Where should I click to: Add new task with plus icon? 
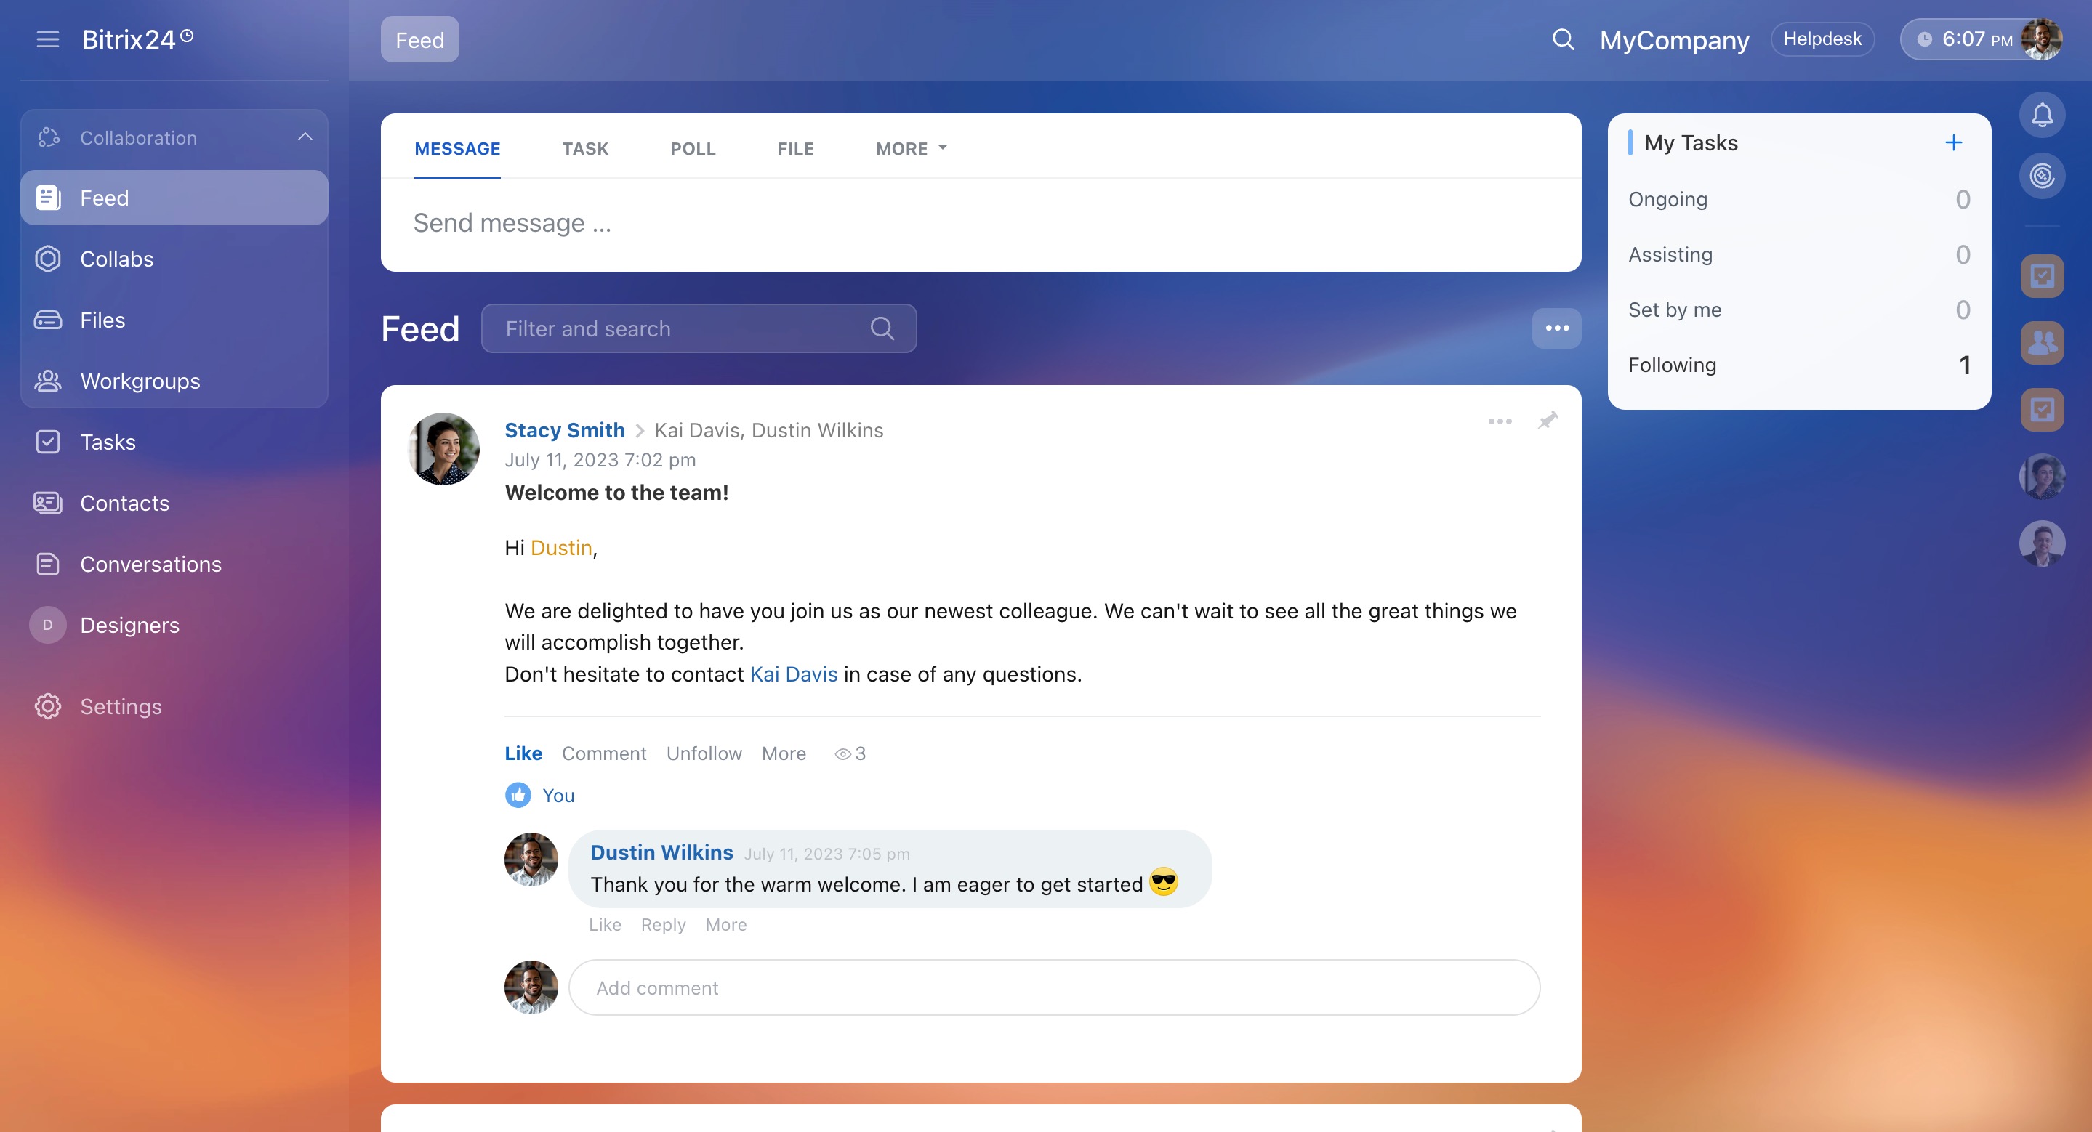click(1953, 143)
